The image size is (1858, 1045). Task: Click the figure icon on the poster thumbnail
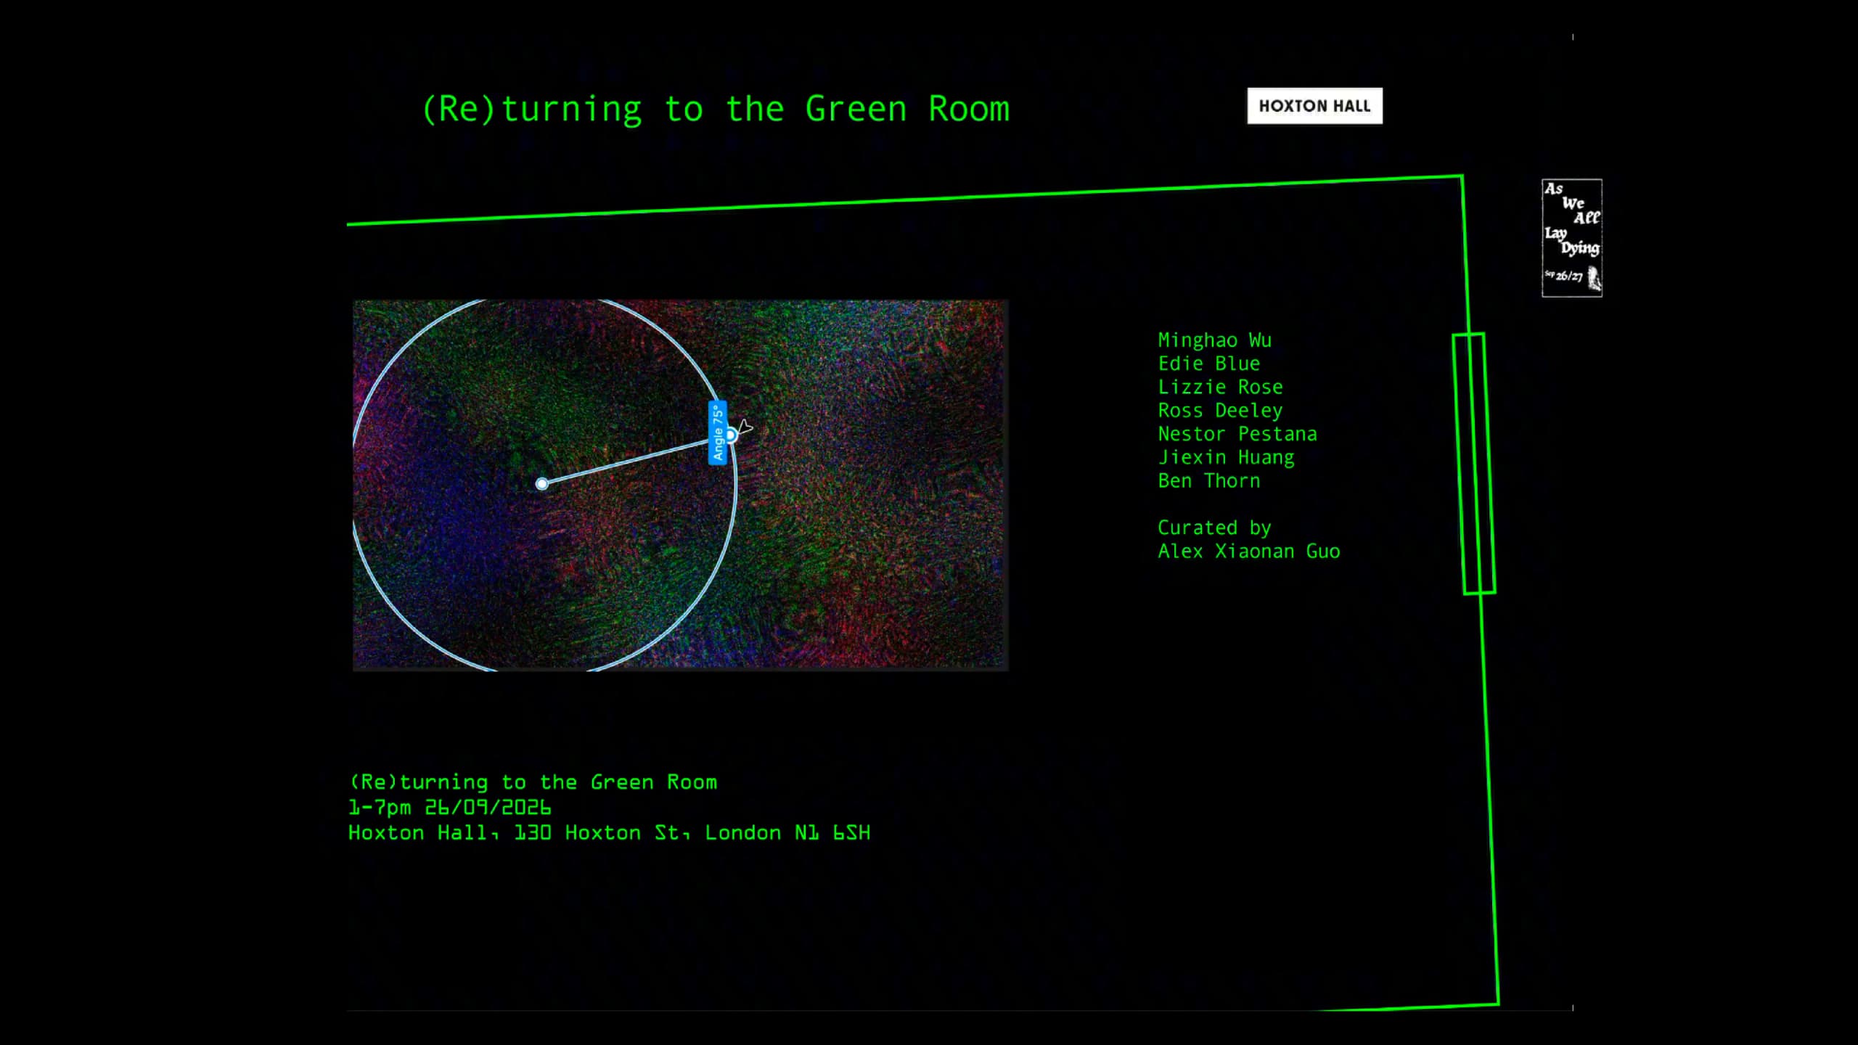coord(1594,278)
